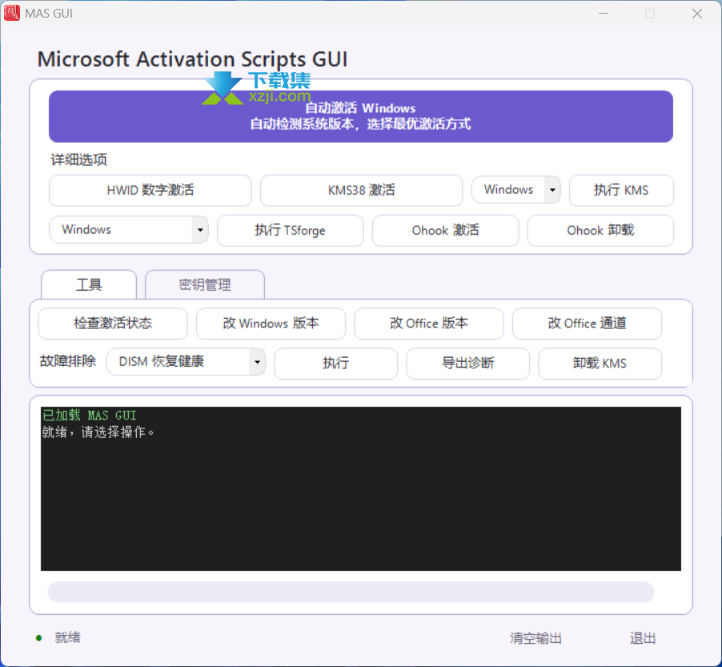Click the 执行 button next to troubleshooting dropdown
722x667 pixels.
(335, 364)
